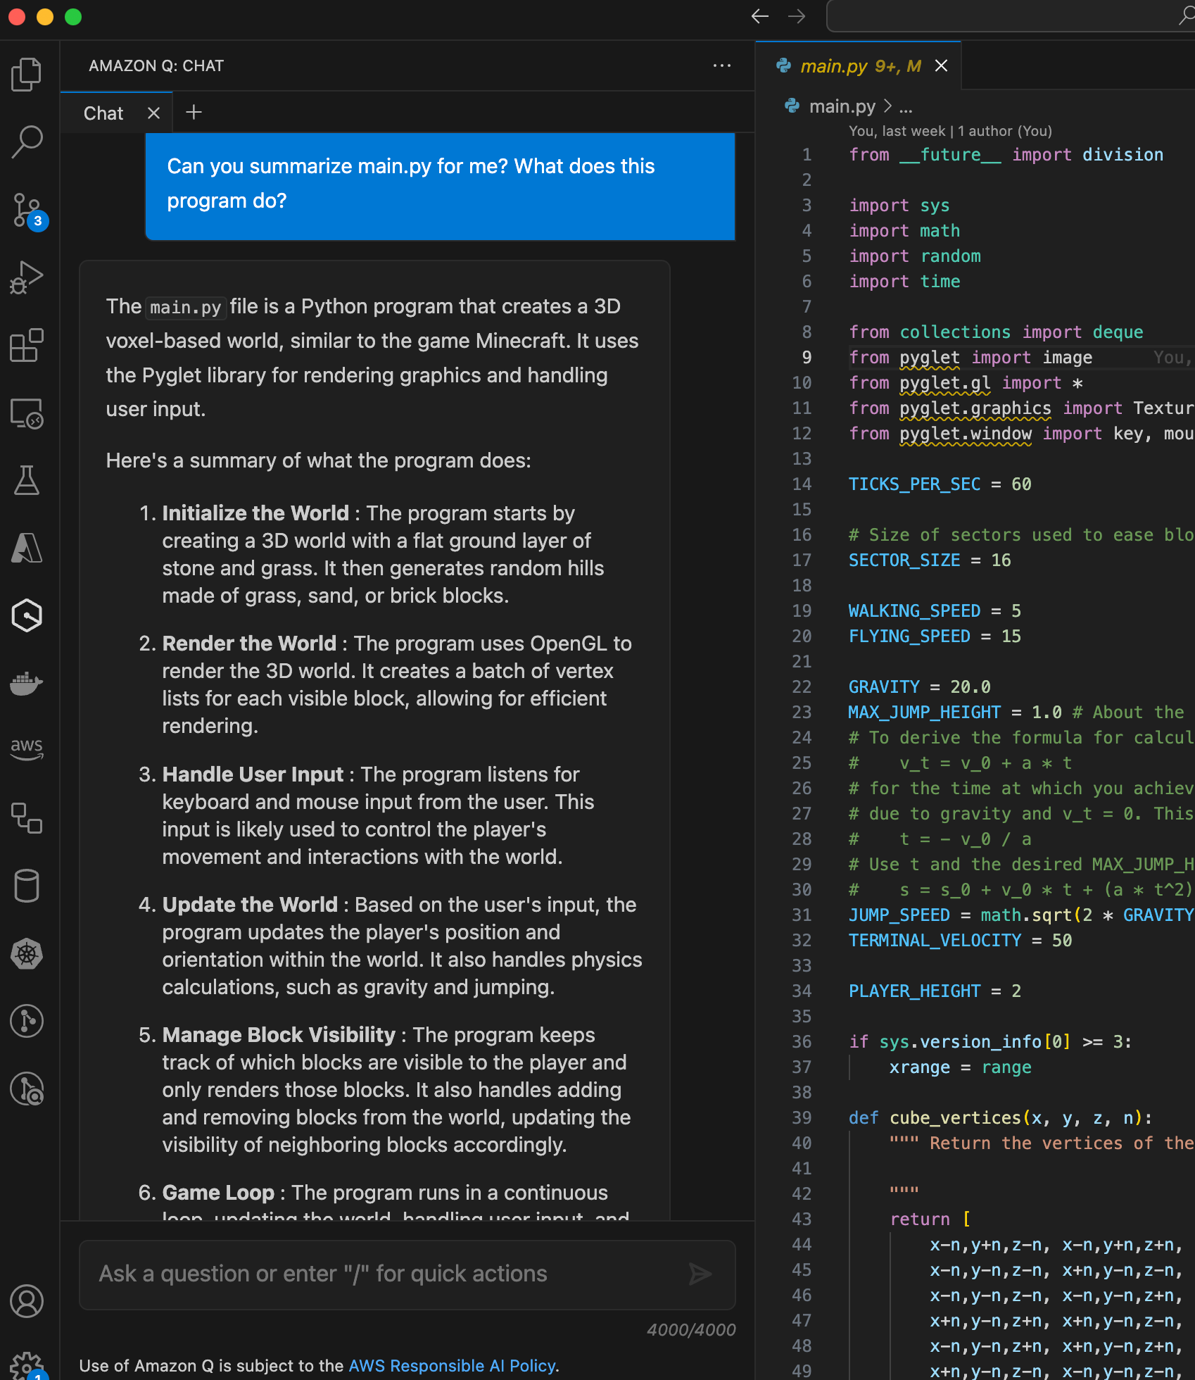Open the Manage settings gear

click(28, 1366)
